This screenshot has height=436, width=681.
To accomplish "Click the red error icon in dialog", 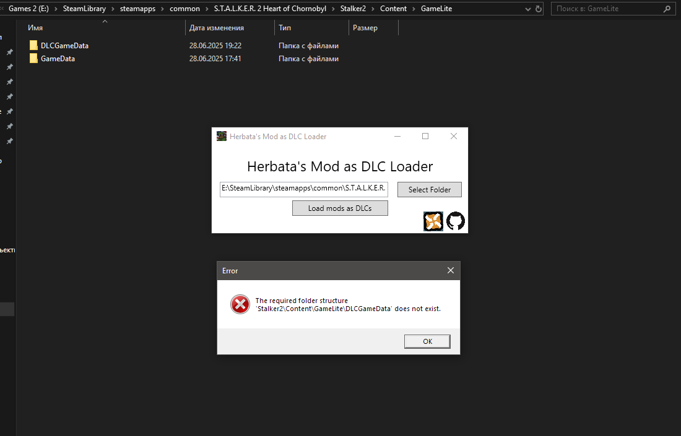I will [x=240, y=304].
